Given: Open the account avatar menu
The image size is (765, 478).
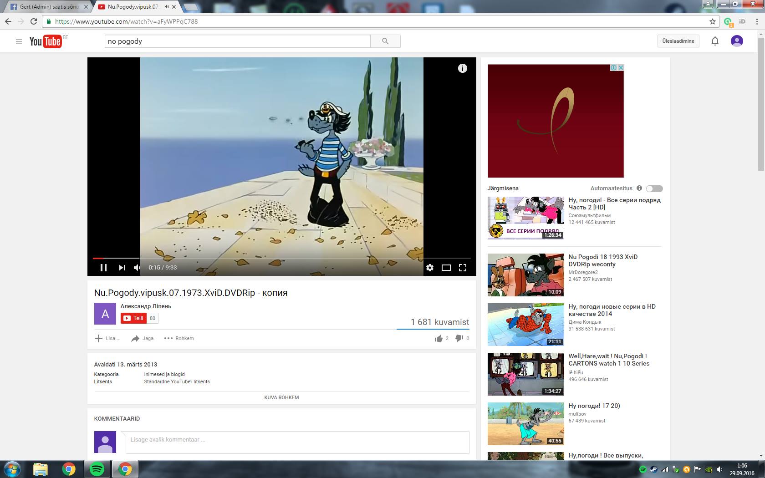Looking at the screenshot, I should [737, 41].
